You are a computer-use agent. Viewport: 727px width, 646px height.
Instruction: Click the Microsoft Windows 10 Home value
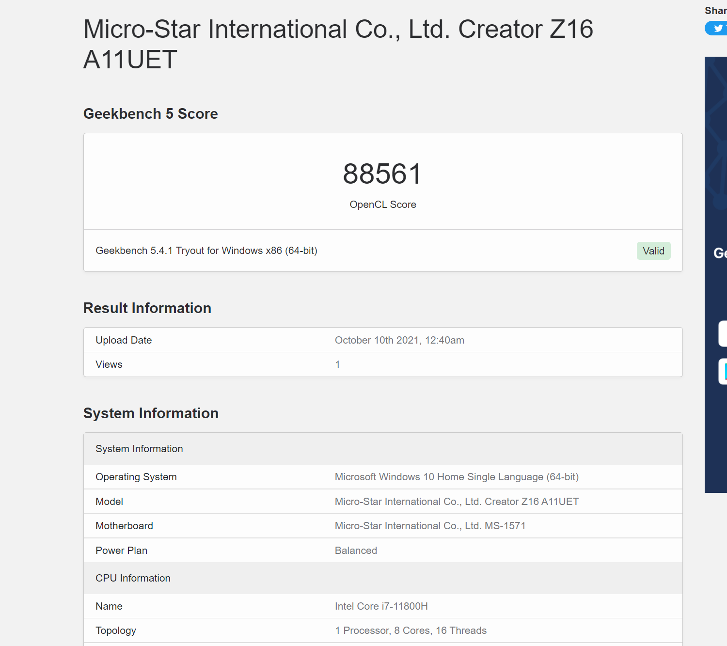click(457, 477)
